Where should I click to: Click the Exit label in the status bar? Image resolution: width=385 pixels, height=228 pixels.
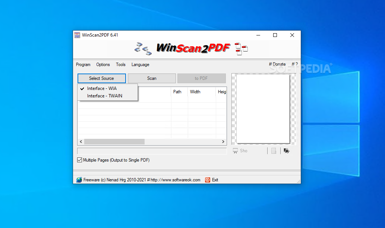tap(215, 180)
